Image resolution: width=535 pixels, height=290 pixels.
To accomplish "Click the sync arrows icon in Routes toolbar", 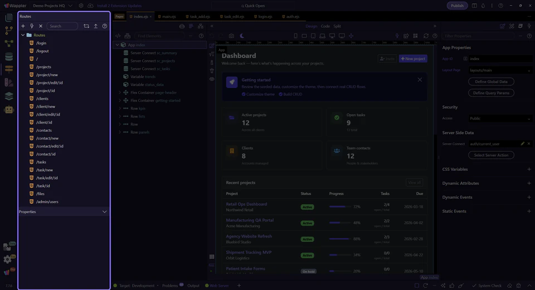I will [86, 26].
